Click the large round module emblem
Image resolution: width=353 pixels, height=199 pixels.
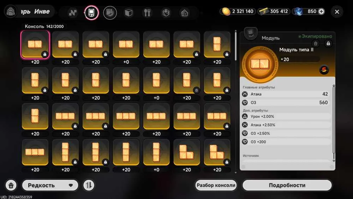(x=260, y=64)
